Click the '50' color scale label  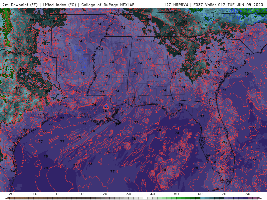pyautogui.click(x=177, y=194)
